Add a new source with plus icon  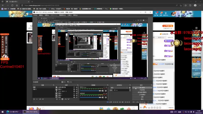point(57,99)
